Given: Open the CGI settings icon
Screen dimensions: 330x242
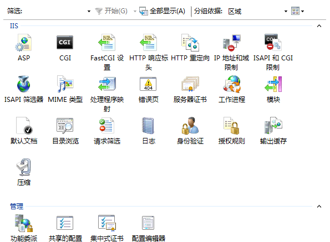Looking at the screenshot, I should (65, 43).
